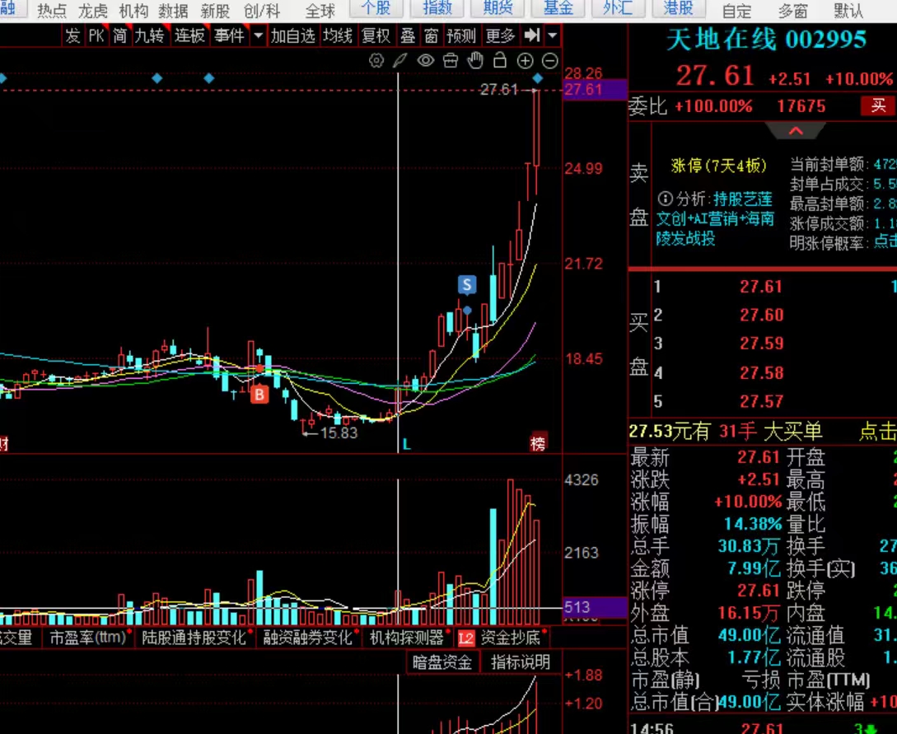Open the 更多 more menu
Image resolution: width=897 pixels, height=734 pixels.
pyautogui.click(x=501, y=35)
